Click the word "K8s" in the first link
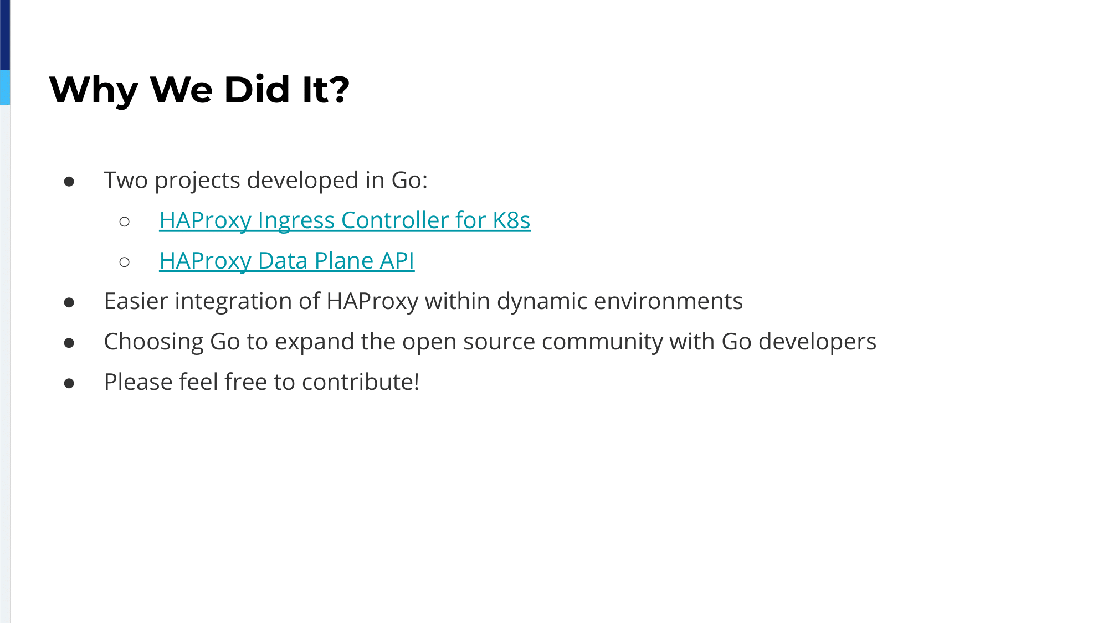Viewport: 1108px width, 623px height. 511,220
